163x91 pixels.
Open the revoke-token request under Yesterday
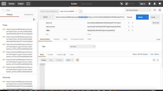coord(19,84)
